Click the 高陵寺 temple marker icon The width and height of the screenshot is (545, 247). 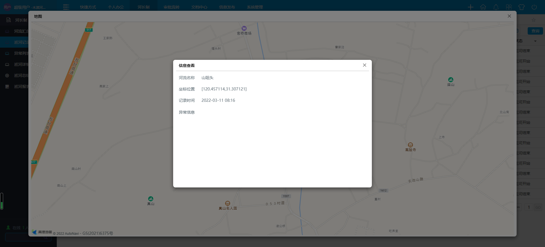click(410, 145)
